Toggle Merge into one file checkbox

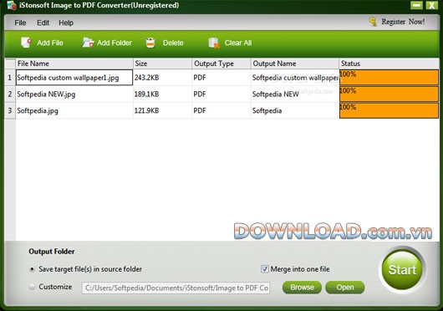click(265, 269)
